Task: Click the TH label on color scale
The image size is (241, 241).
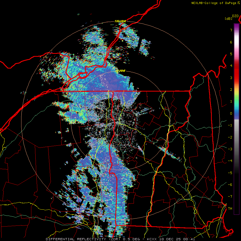Action: click(x=230, y=209)
